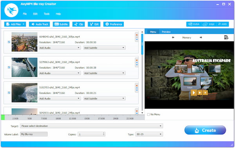Image resolution: width=235 pixels, height=148 pixels.
Task: Select the Clip tool
Action: pyautogui.click(x=79, y=24)
